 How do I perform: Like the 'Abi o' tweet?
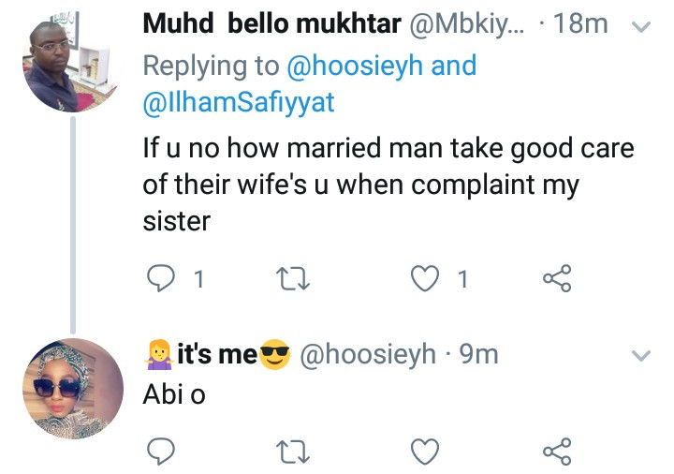coord(425,453)
